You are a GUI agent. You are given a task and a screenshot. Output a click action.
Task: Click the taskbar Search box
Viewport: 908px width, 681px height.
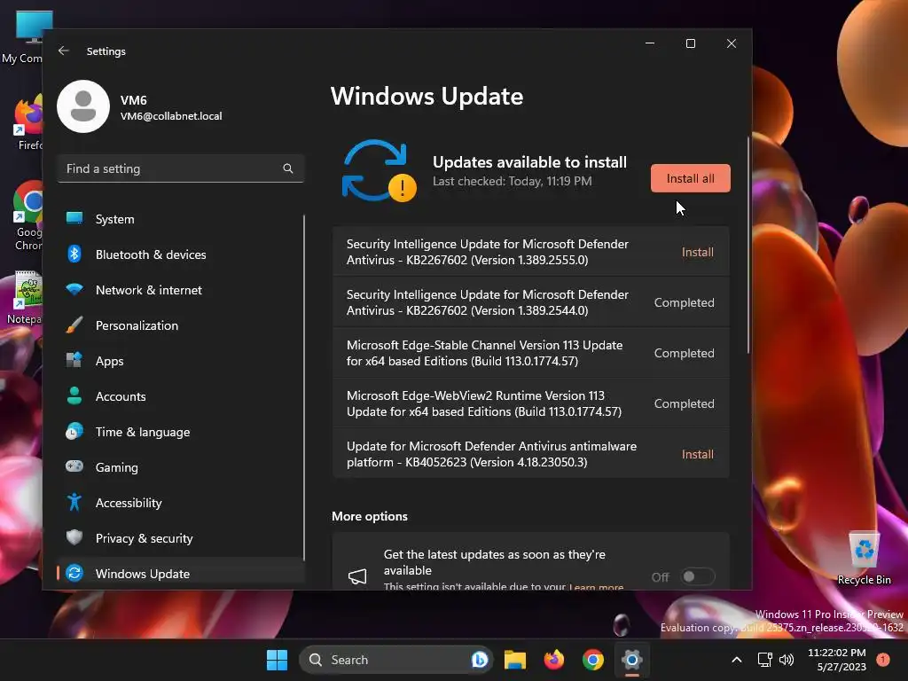click(396, 660)
